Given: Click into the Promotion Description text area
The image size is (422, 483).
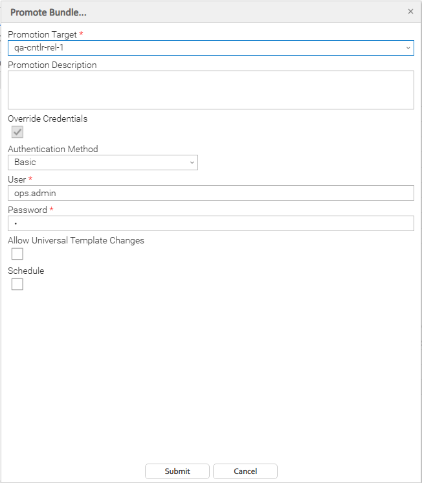Looking at the screenshot, I should point(210,89).
